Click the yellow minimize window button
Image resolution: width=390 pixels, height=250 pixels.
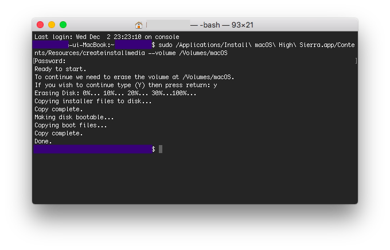(52, 25)
